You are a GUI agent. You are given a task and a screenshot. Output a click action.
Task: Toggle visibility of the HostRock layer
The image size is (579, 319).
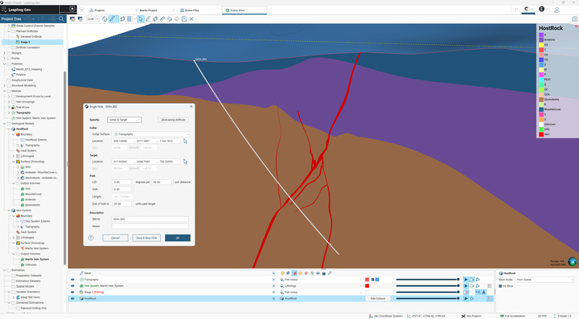(x=72, y=298)
